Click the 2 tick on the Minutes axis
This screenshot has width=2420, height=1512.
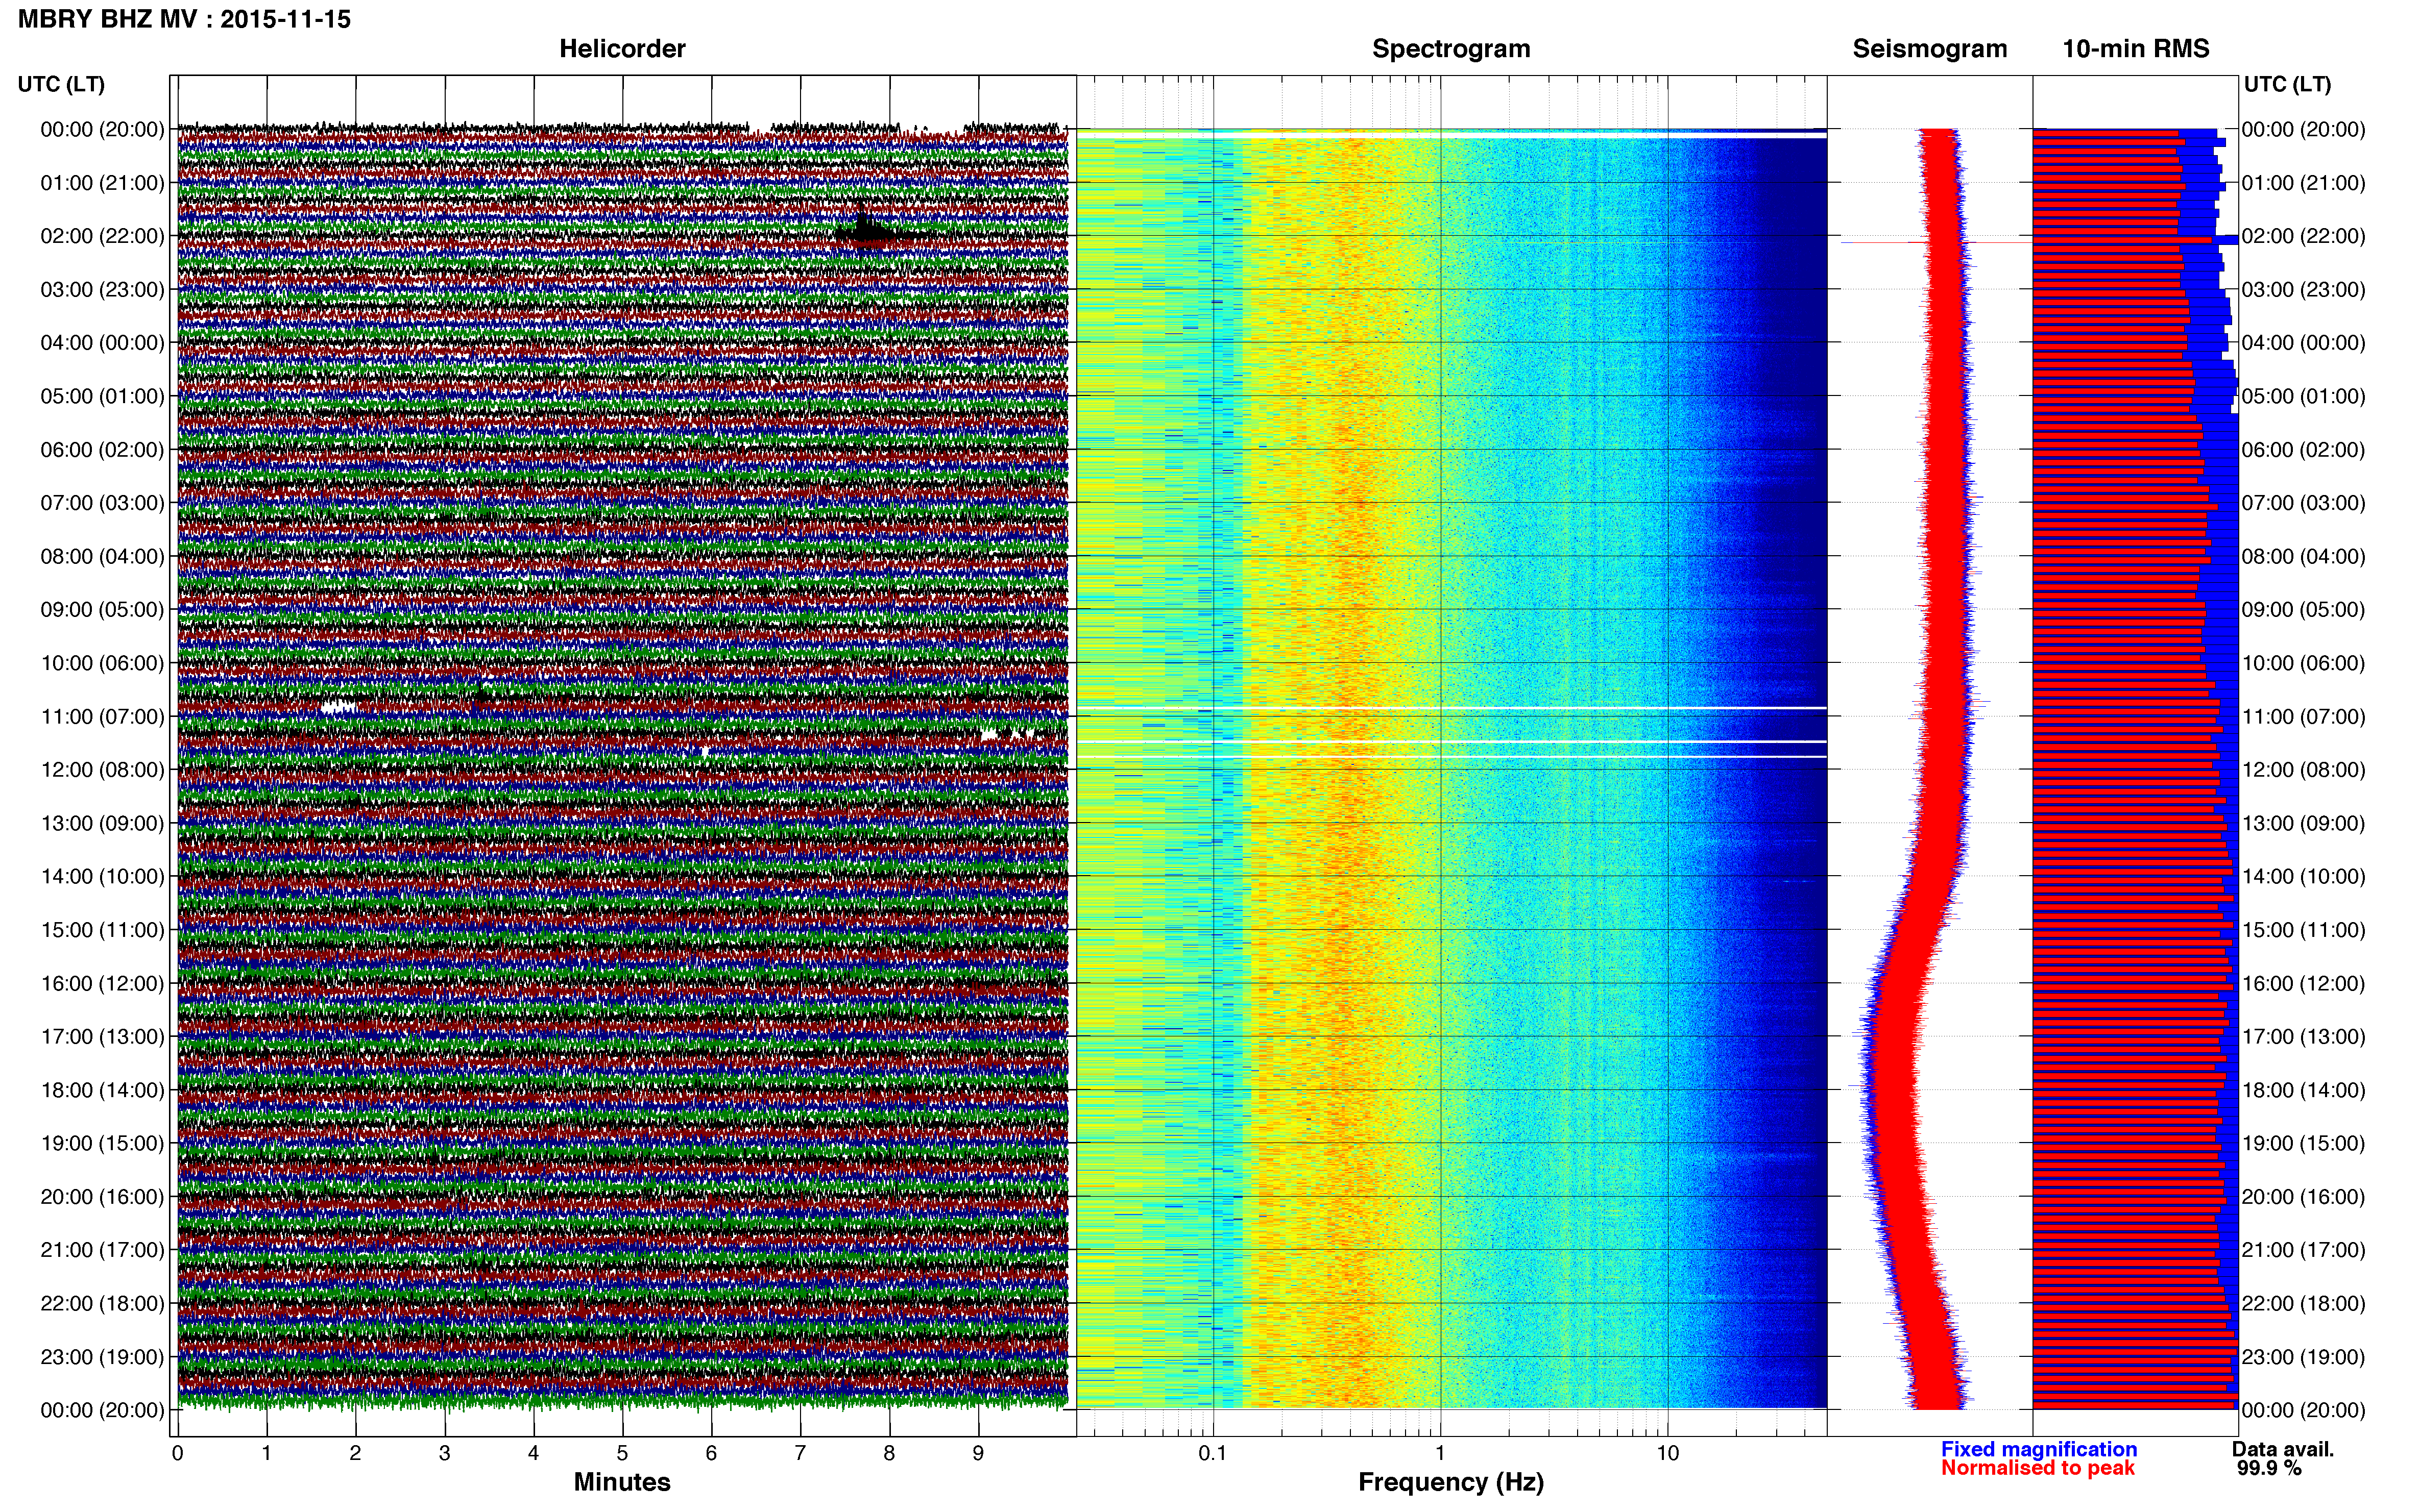click(355, 1454)
